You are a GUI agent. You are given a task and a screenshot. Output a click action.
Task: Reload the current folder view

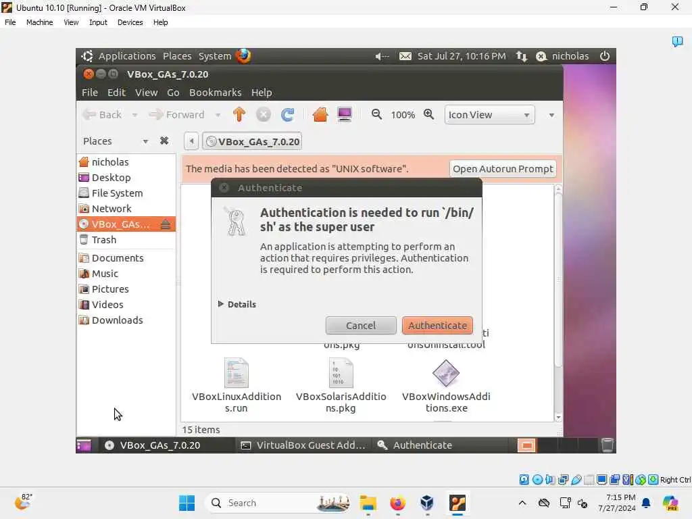coord(287,115)
